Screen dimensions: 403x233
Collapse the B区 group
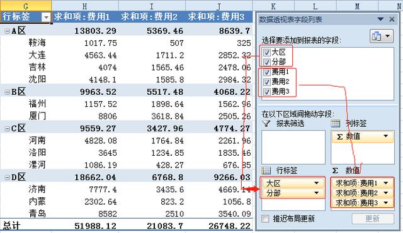[x=7, y=92]
